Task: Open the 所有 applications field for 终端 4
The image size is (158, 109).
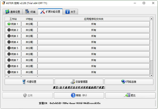Action: (93, 42)
